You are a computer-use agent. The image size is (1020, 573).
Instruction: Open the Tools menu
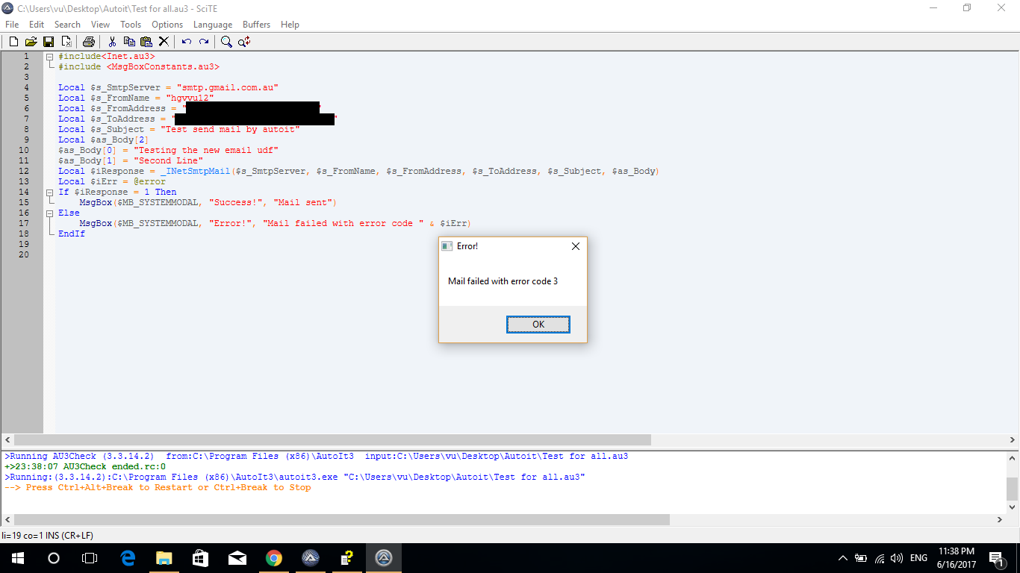[131, 25]
